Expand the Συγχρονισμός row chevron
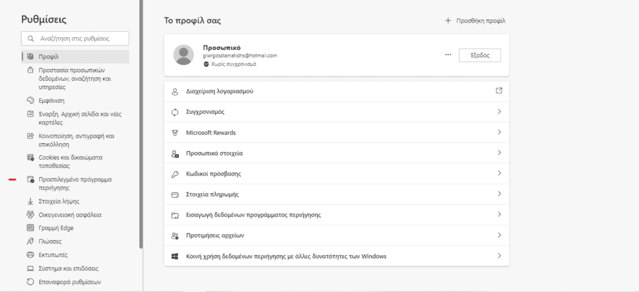 click(499, 112)
